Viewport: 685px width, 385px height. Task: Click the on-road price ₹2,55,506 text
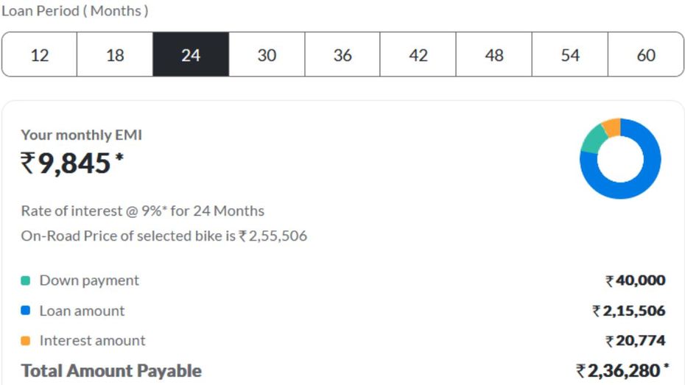click(x=273, y=236)
